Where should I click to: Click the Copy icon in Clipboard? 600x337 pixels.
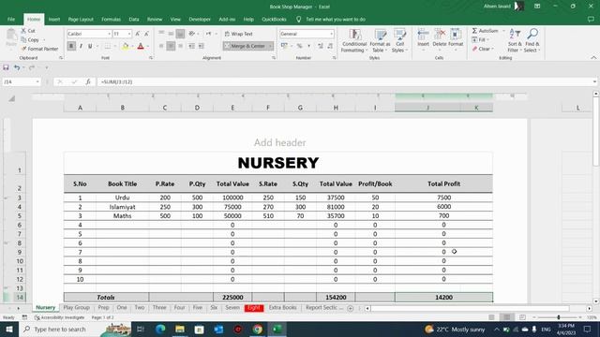click(x=23, y=39)
